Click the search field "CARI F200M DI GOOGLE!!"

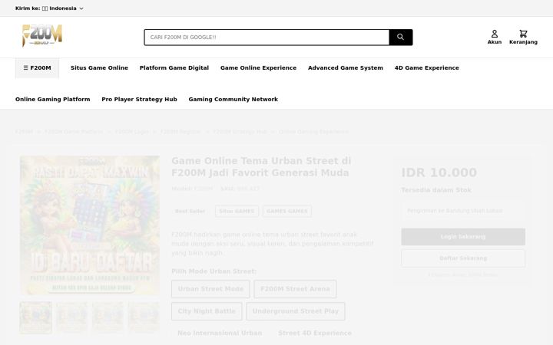pyautogui.click(x=267, y=37)
